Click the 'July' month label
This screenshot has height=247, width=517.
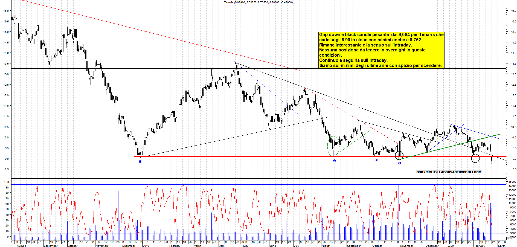pyautogui.click(x=296, y=246)
